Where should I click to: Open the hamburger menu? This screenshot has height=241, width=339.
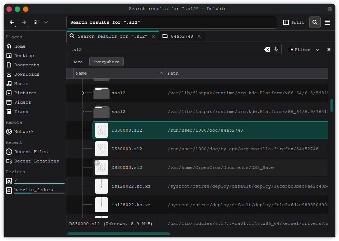click(327, 22)
